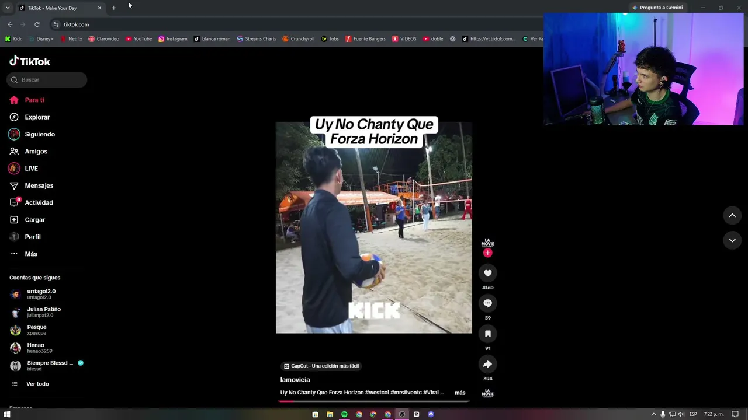Open the taskbar volume control
This screenshot has height=420, width=748.
click(x=681, y=414)
